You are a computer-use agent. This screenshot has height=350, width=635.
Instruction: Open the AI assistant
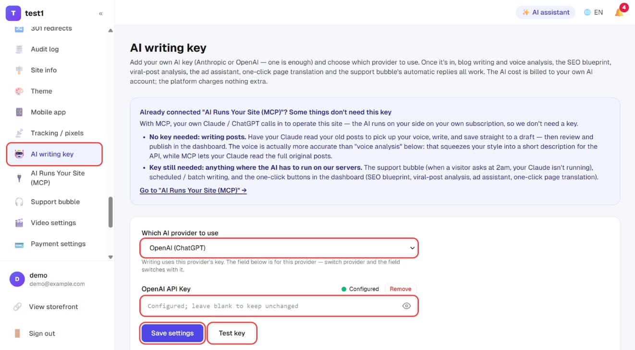pos(546,12)
